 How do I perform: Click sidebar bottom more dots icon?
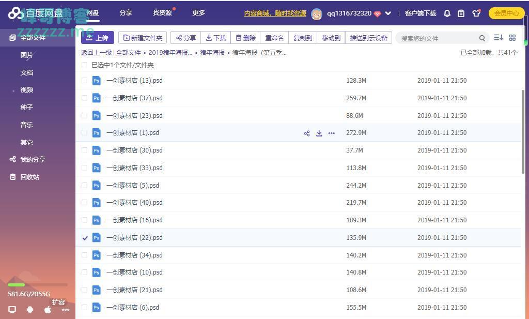[x=66, y=309]
